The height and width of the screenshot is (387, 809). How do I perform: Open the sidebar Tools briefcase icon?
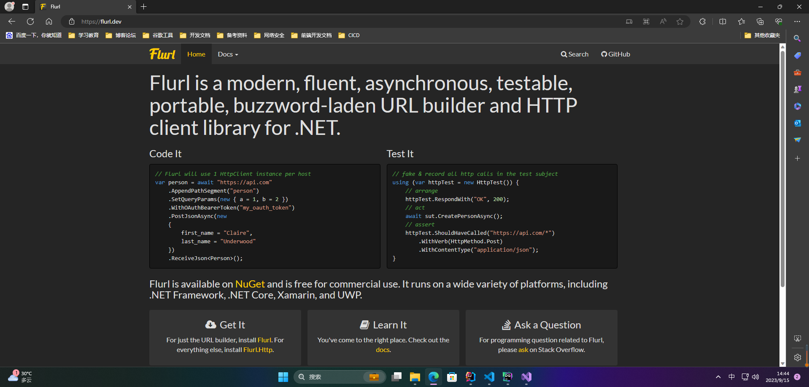pyautogui.click(x=797, y=73)
